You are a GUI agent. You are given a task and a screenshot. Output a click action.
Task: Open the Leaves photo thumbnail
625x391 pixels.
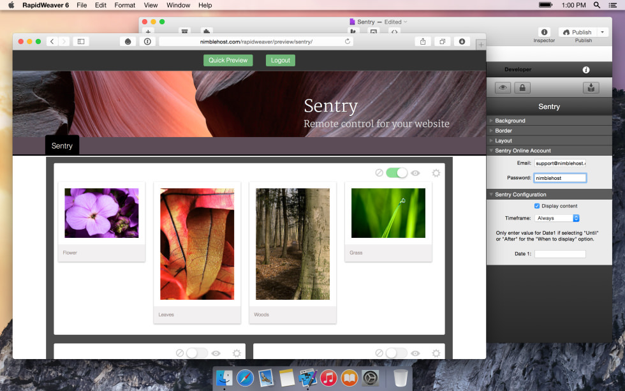click(x=197, y=244)
